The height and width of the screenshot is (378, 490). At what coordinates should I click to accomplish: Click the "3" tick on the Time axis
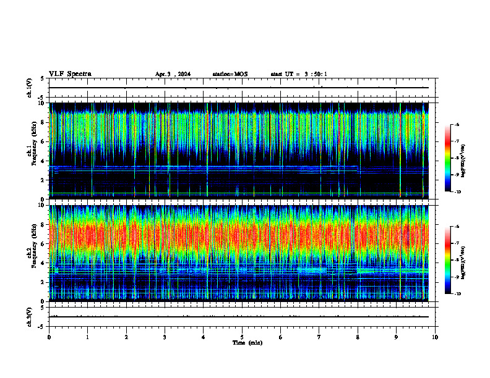click(165, 337)
